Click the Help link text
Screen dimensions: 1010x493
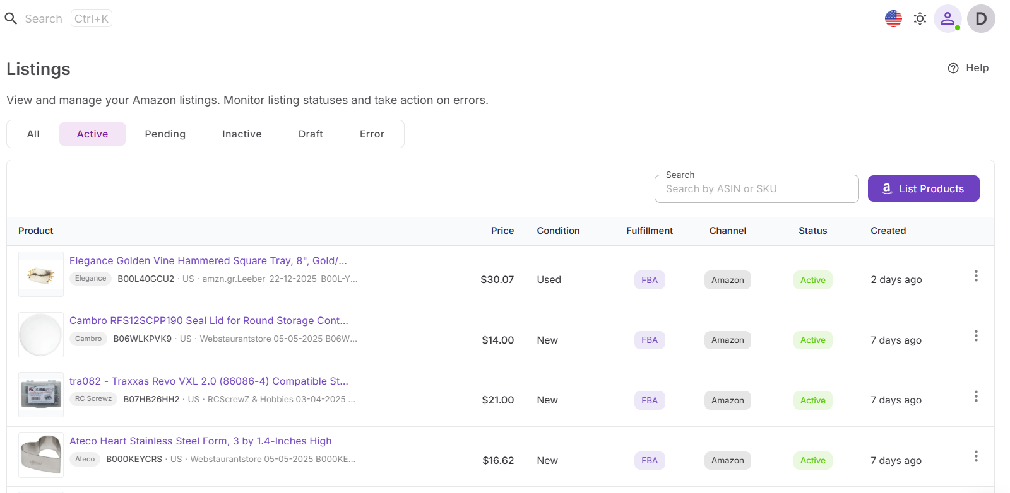[977, 68]
